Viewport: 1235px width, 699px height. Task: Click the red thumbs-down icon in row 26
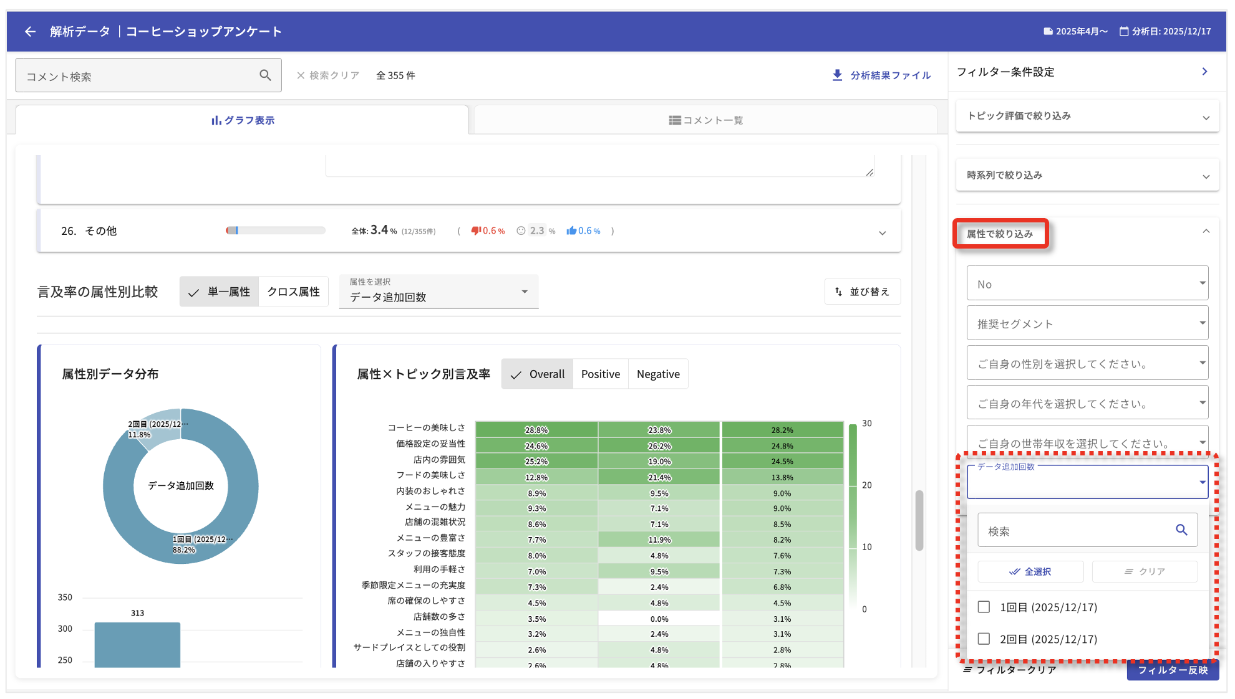[476, 231]
